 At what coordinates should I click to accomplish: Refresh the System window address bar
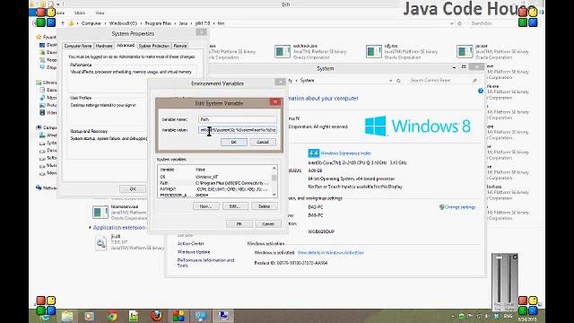tap(398, 81)
